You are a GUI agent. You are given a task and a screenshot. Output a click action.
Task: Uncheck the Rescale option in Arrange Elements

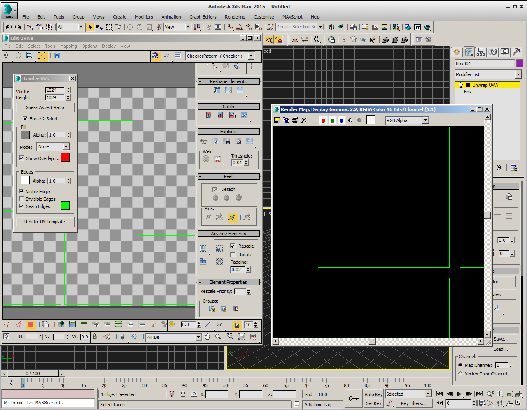[x=233, y=246]
